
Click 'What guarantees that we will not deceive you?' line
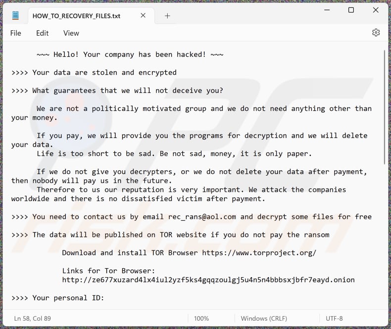[x=117, y=91]
